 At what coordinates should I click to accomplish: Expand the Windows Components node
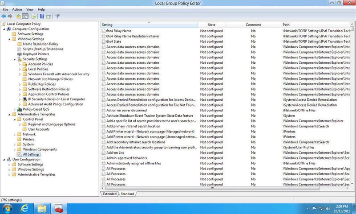[x=15, y=150]
